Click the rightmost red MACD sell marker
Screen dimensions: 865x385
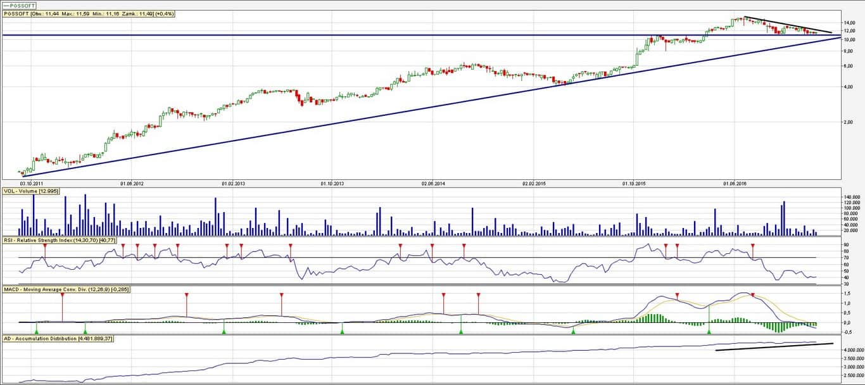click(752, 295)
